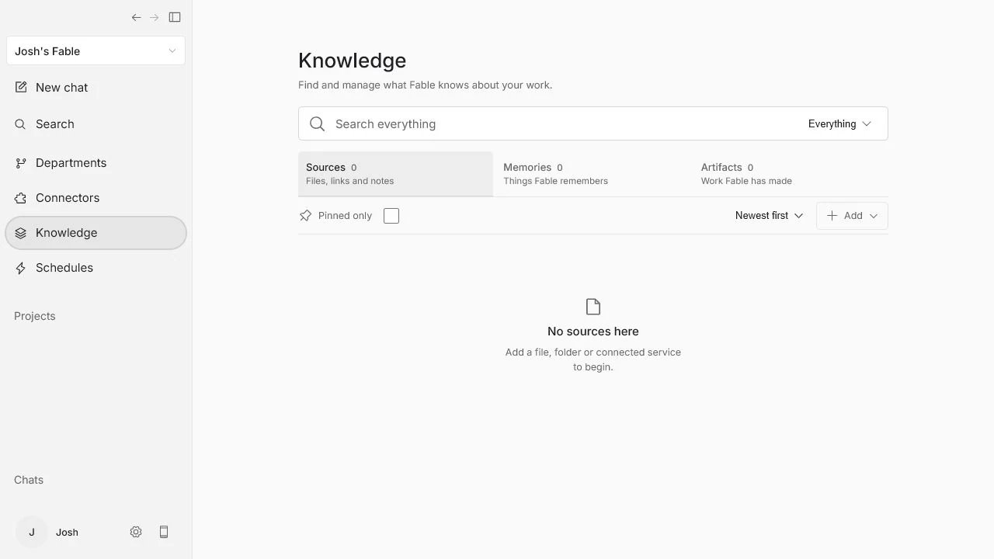The height and width of the screenshot is (559, 994).
Task: Collapse the sidebar with the panel icon
Action: tap(175, 17)
